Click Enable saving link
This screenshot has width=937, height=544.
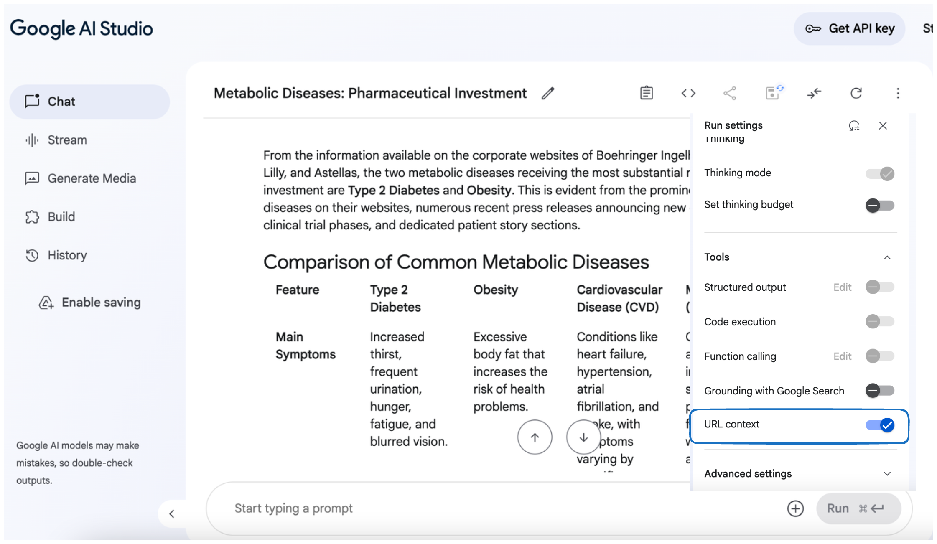(101, 303)
